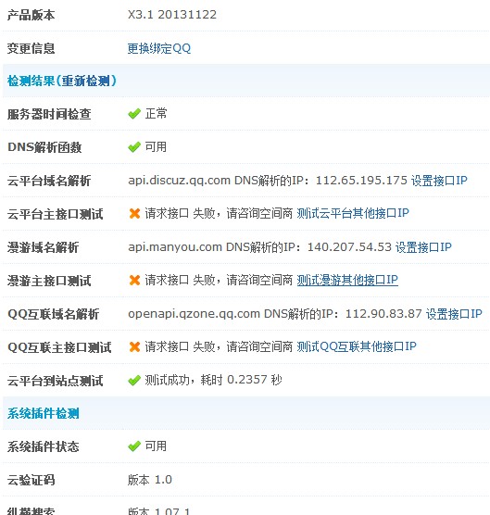The height and width of the screenshot is (515, 490).
Task: Click the 测试成功，耗时 0.2357 秒 result
Action: tap(213, 380)
